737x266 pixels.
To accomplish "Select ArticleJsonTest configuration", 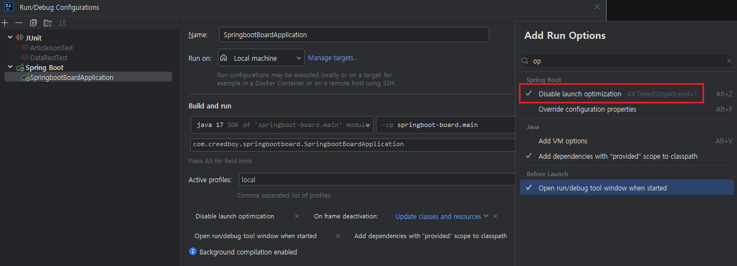I will [52, 48].
